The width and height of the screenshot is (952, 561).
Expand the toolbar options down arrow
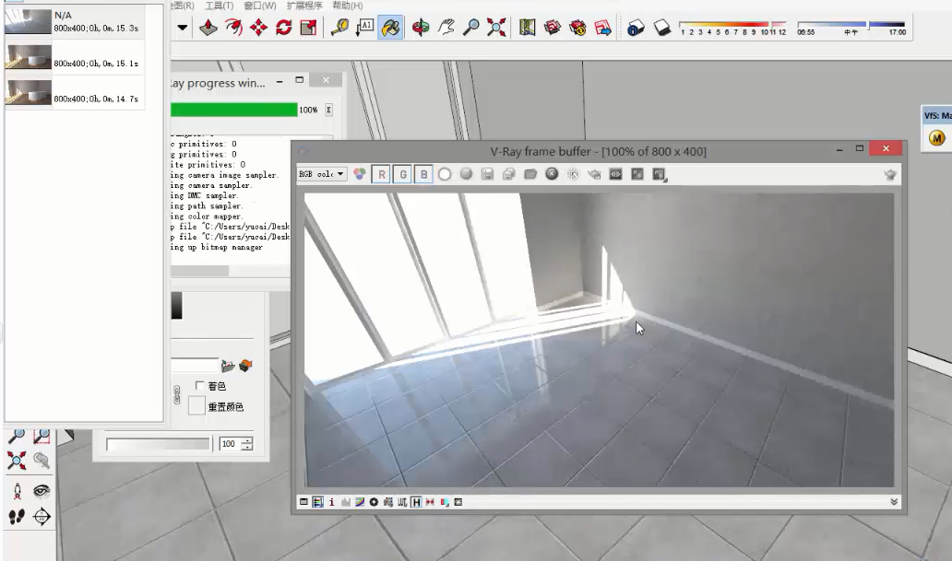point(182,29)
